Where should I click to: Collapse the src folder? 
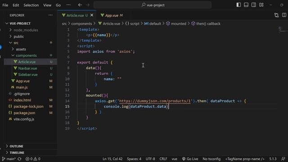point(30,43)
